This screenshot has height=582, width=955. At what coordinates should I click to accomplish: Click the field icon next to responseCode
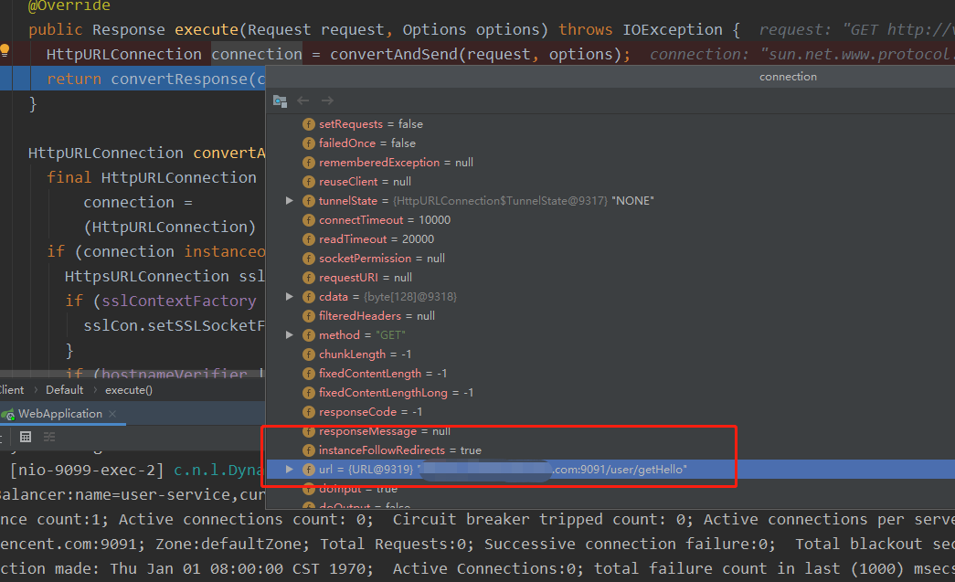pos(309,412)
